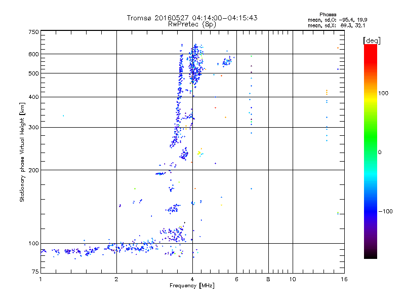This screenshot has height=304, width=405.
Task: Click the 'RwPretec (8p)' subtitle
Action: pos(192,24)
